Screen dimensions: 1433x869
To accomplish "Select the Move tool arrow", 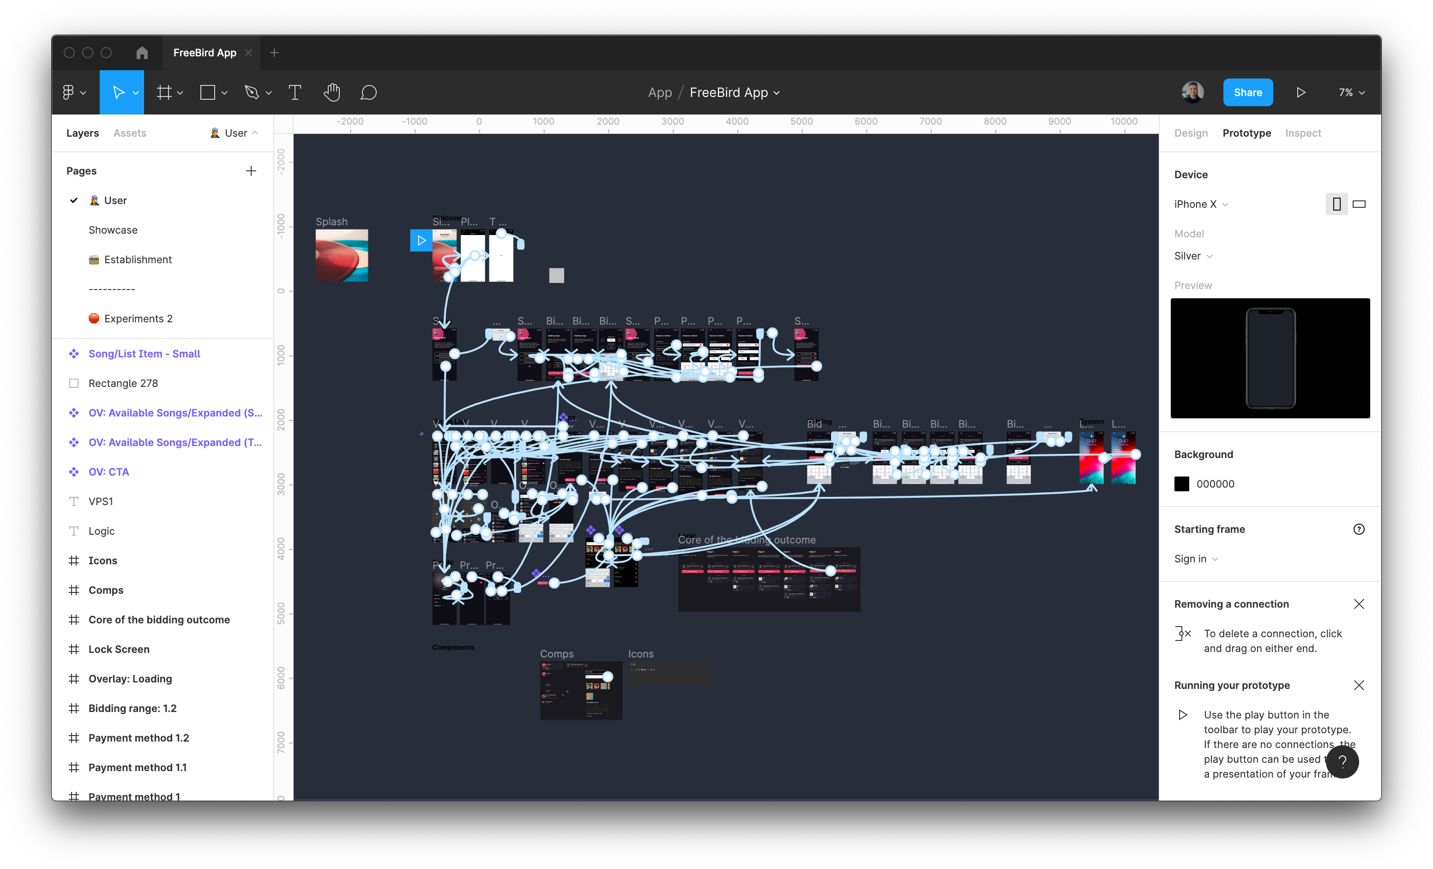I will coord(118,92).
